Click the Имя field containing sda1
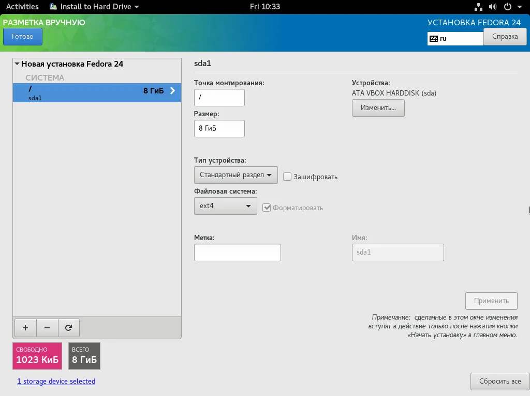The width and height of the screenshot is (530, 396). point(398,252)
